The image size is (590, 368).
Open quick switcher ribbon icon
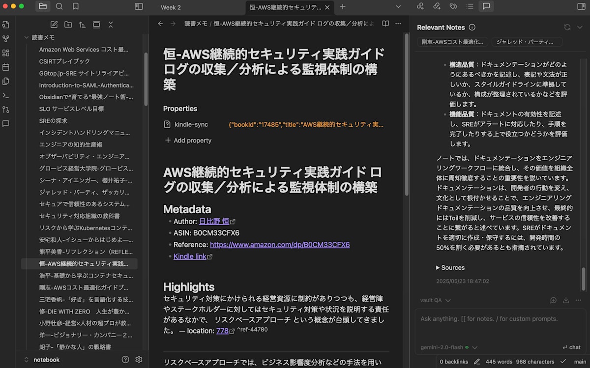6,25
